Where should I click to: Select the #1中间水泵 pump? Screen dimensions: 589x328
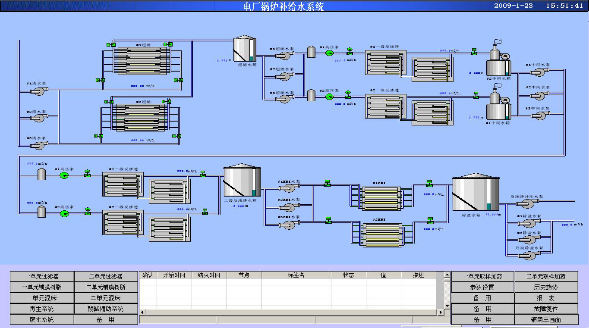539,72
